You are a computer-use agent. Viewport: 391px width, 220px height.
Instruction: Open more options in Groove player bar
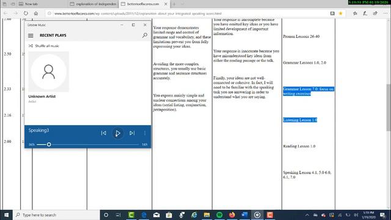pos(145,133)
